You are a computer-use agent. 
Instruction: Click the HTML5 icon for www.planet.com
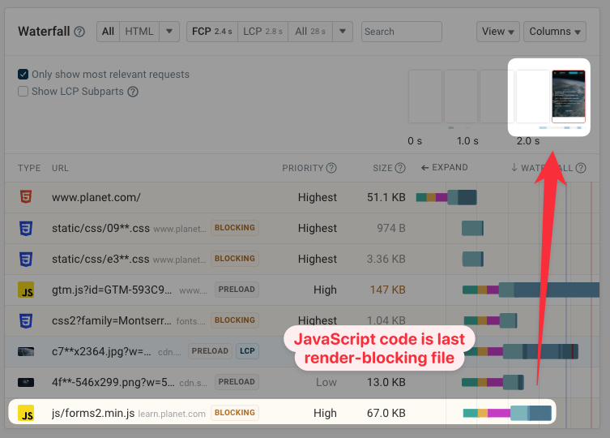(27, 197)
